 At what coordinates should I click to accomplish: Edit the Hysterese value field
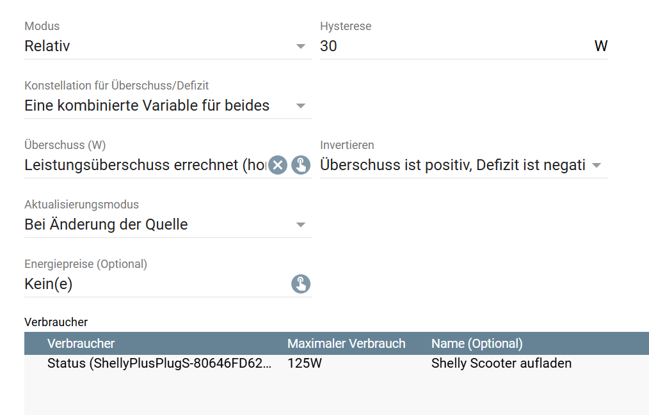click(454, 46)
